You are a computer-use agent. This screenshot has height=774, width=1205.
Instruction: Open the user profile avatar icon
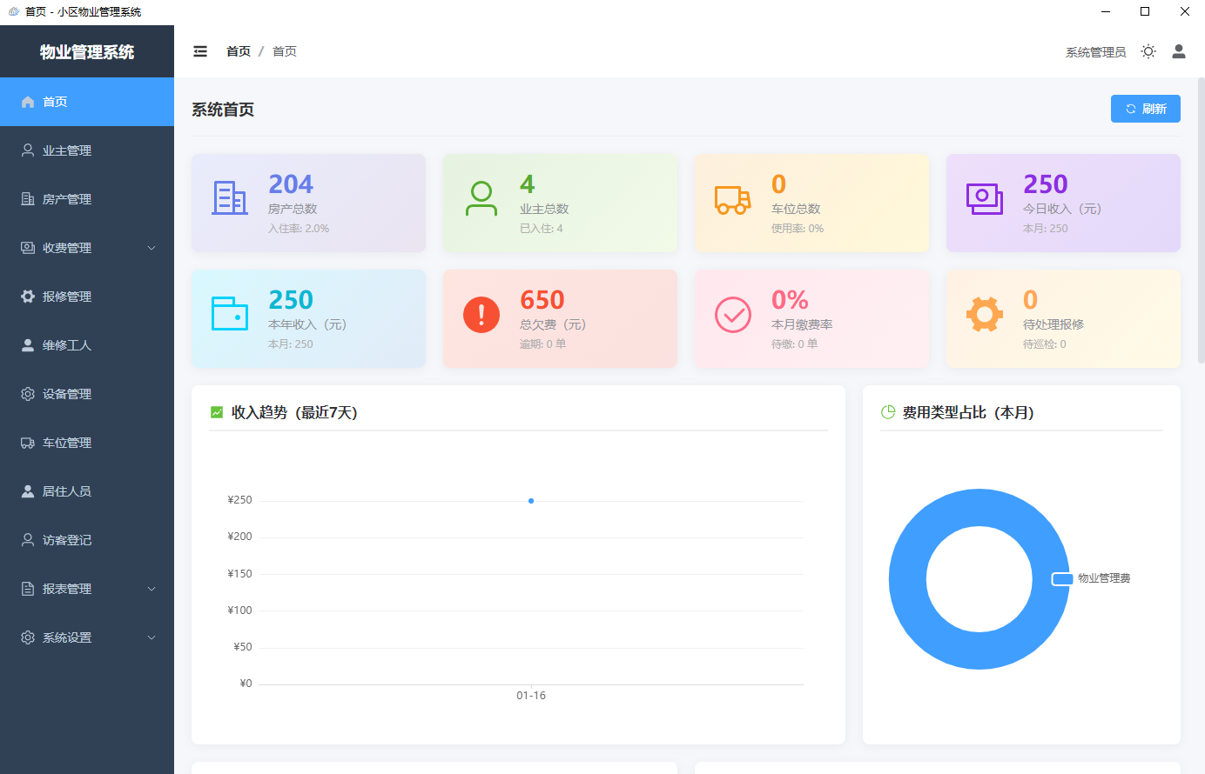click(x=1179, y=51)
